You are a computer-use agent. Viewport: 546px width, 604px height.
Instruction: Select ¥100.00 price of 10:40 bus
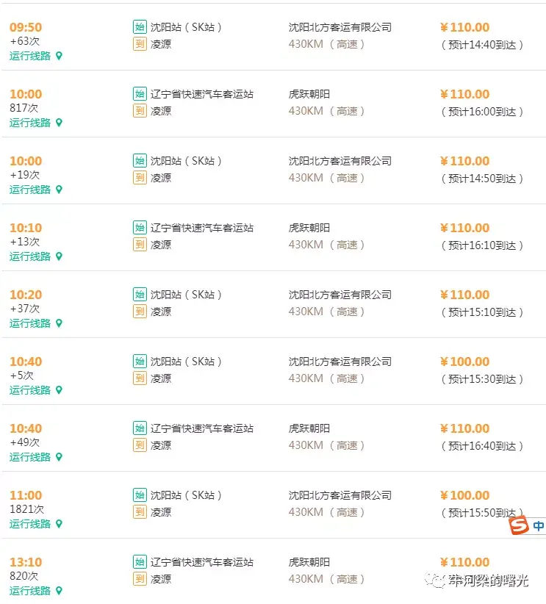pyautogui.click(x=464, y=362)
